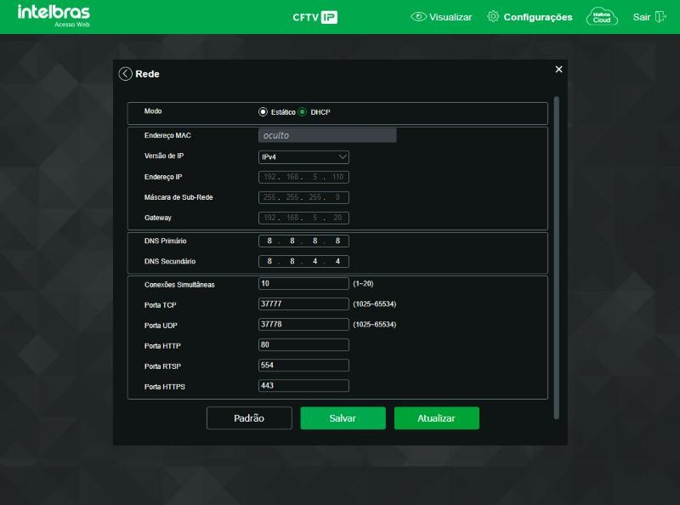
Task: Click the Intelbras Acesso Web logo
Action: pos(54,15)
